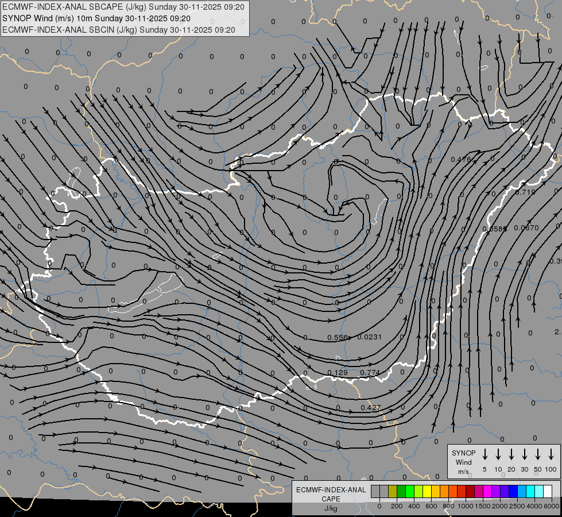The height and width of the screenshot is (517, 562).
Task: Pick the white CAPE swatch before 6000
Action: coord(547,491)
